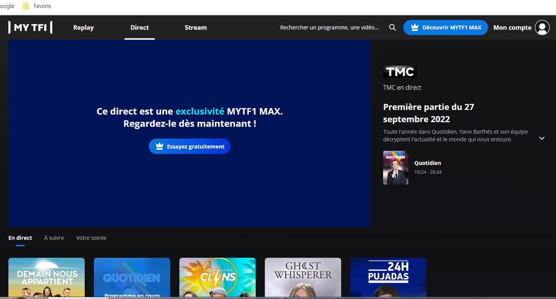The width and height of the screenshot is (556, 299).
Task: Select the Direct menu item
Action: point(139,27)
